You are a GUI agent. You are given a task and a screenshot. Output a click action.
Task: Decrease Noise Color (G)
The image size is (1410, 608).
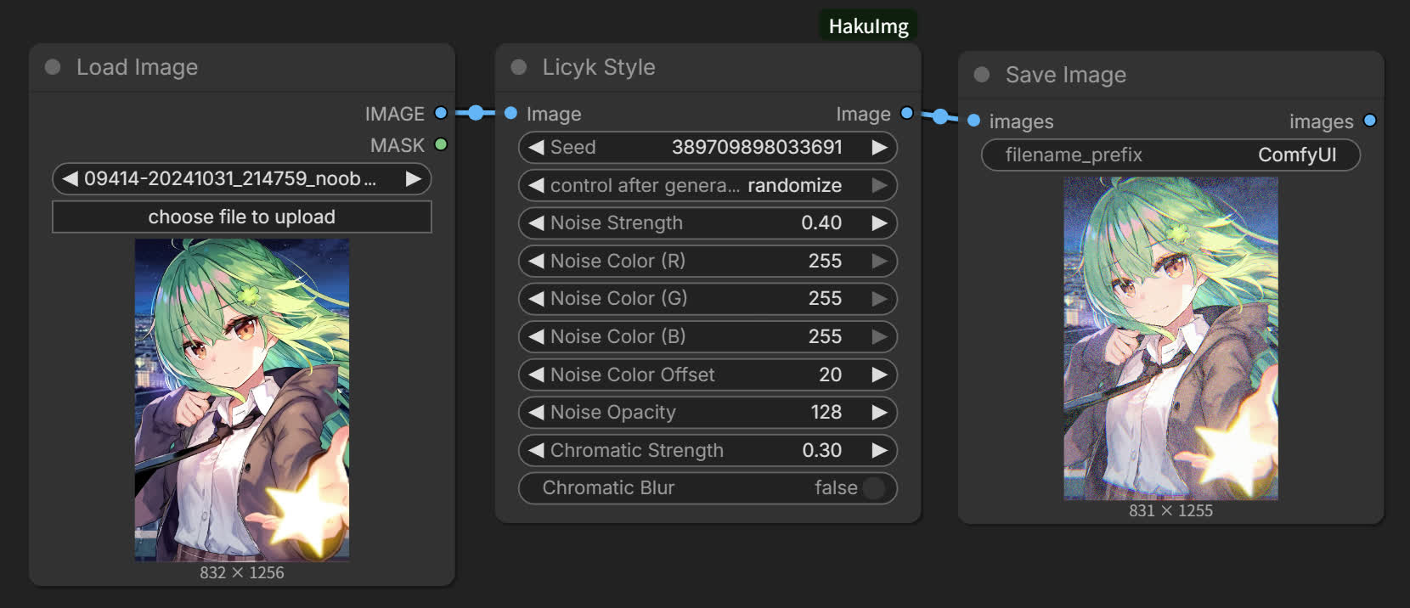(x=536, y=298)
